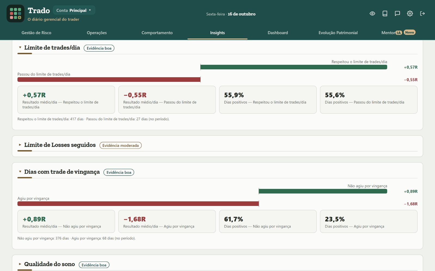The height and width of the screenshot is (271, 435).
Task: Switch to the Operações tab
Action: tap(97, 33)
